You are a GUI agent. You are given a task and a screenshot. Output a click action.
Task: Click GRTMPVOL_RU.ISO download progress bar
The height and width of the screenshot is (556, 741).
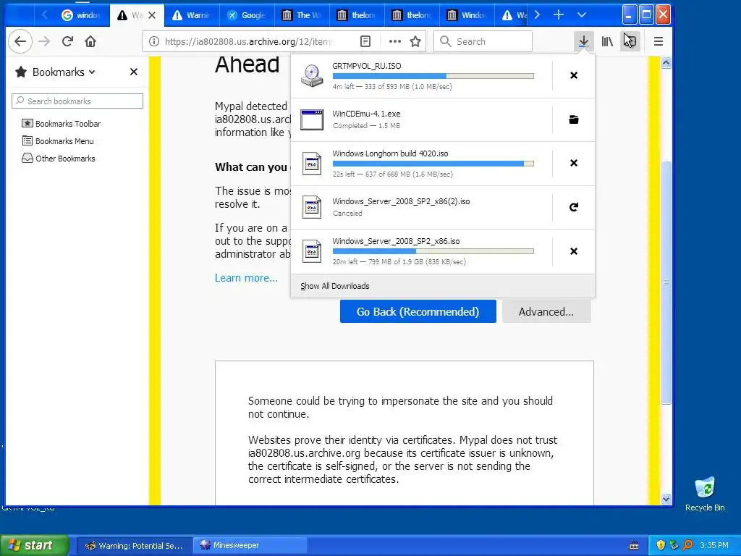coord(433,76)
